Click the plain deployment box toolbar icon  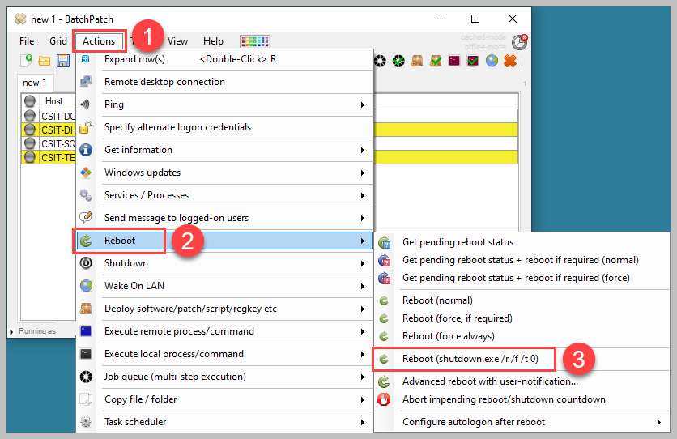pos(417,61)
